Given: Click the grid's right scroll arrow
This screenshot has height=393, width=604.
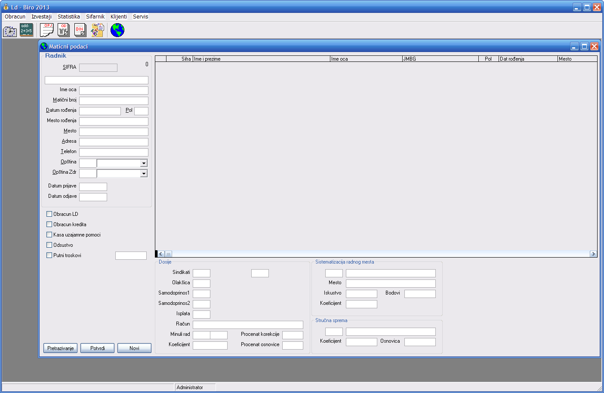Looking at the screenshot, I should pos(593,254).
